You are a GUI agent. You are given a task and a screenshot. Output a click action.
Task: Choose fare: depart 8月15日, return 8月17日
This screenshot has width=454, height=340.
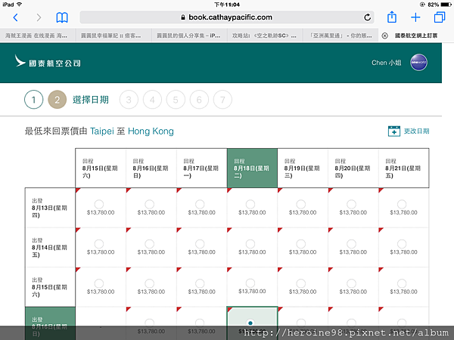tap(200, 283)
